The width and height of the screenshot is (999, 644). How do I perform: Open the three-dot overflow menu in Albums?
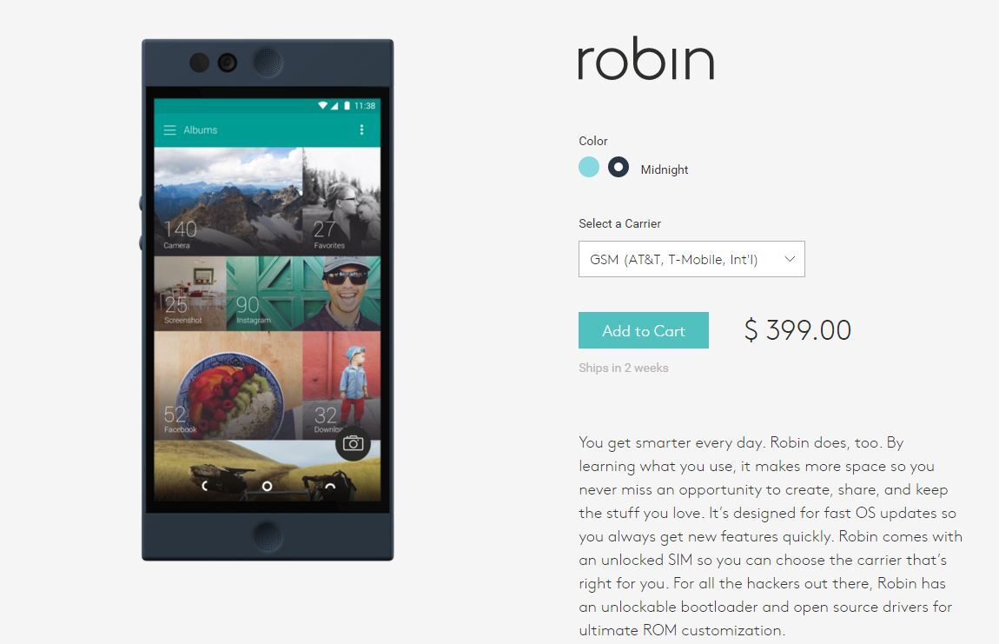(362, 130)
